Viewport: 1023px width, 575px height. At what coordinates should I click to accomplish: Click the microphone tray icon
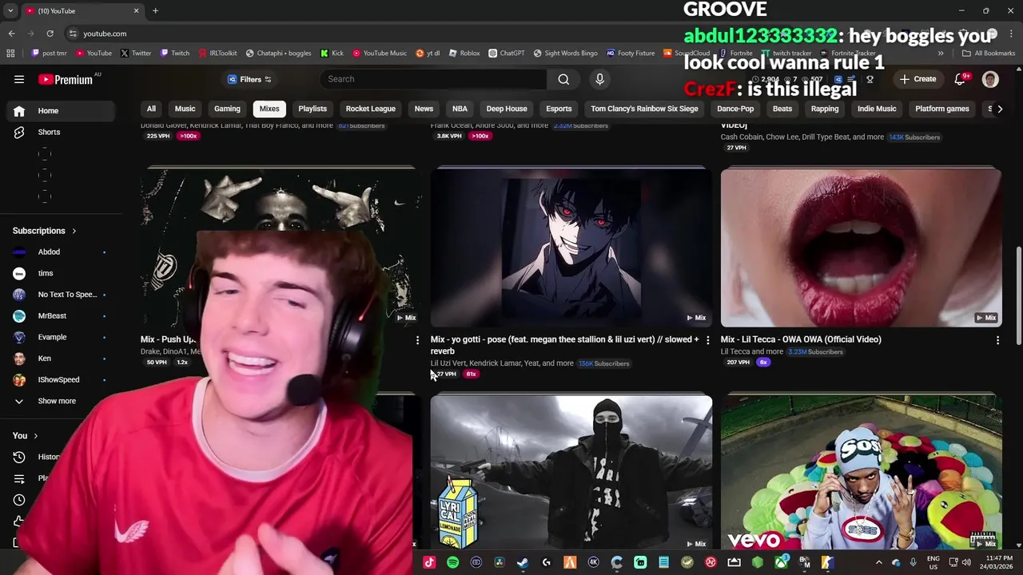[x=913, y=563]
